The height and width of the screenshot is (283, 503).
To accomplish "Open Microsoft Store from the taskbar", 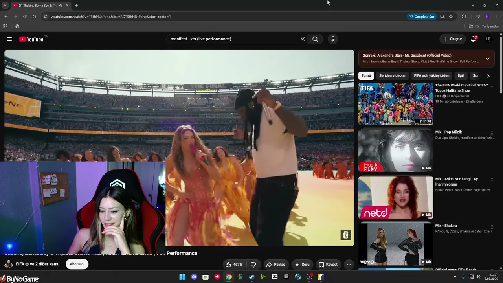I will click(205, 277).
